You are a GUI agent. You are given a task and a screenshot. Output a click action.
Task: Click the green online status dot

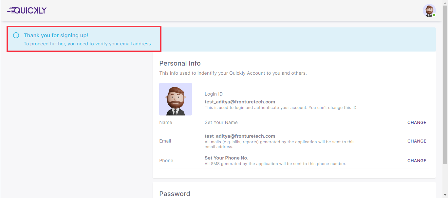(434, 15)
